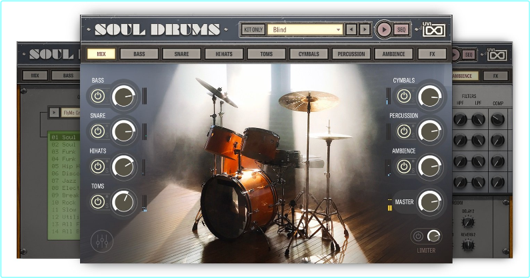Select the HI HATS tab
This screenshot has width=530, height=278.
pyautogui.click(x=224, y=53)
